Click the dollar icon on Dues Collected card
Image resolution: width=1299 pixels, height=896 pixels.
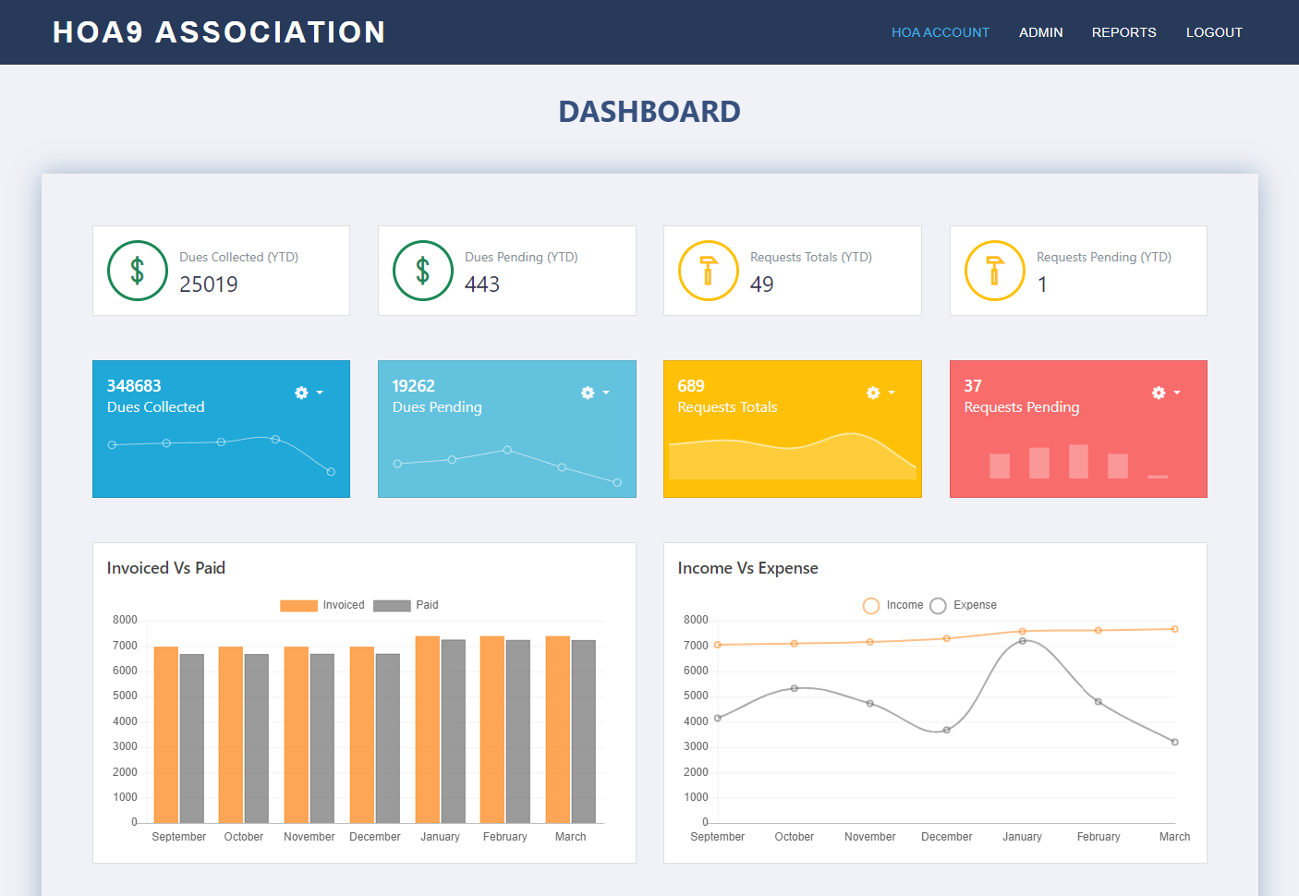(137, 270)
